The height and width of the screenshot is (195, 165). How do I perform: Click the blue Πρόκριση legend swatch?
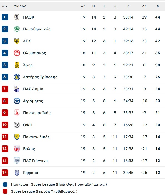point(5,184)
